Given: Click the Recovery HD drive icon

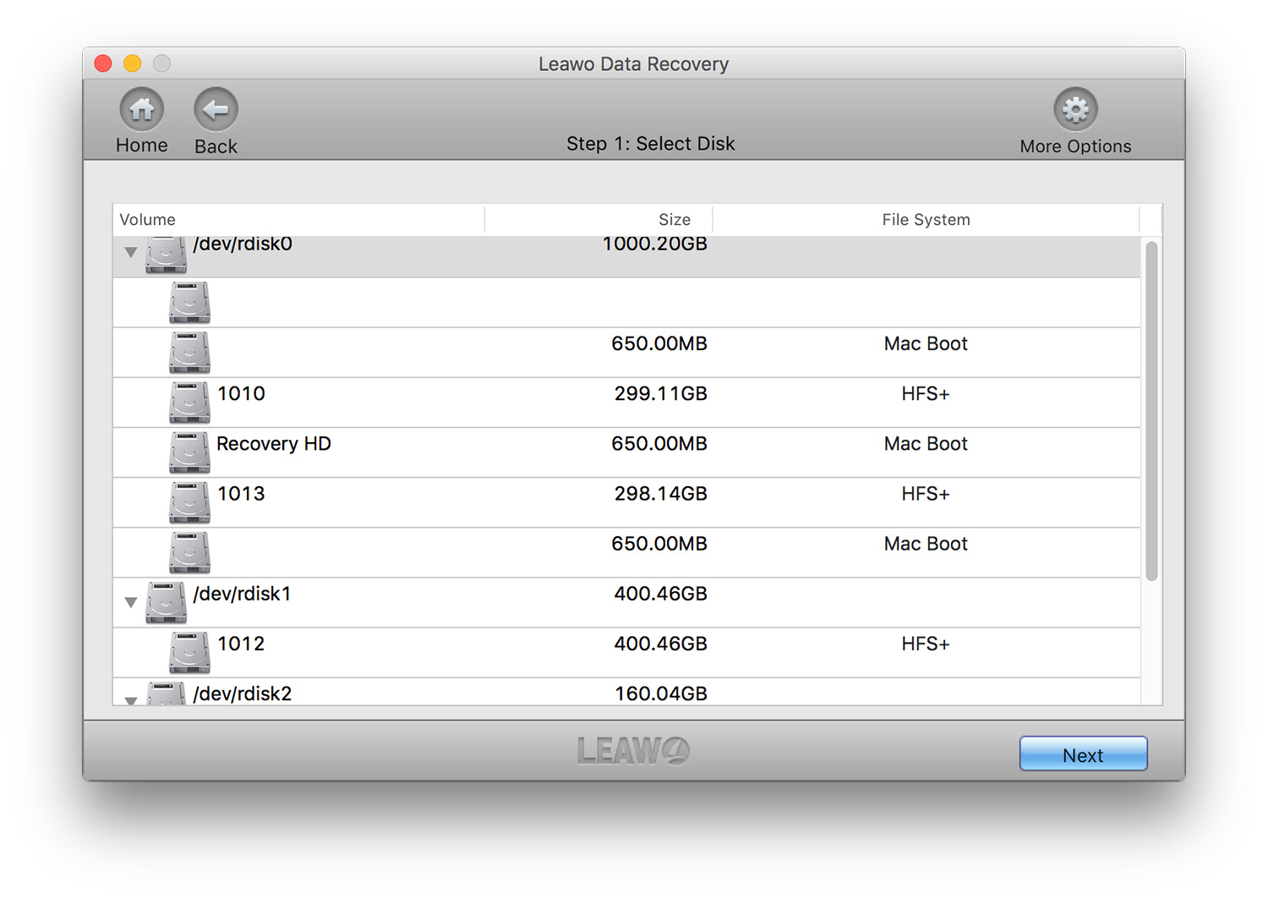Looking at the screenshot, I should pos(189,452).
